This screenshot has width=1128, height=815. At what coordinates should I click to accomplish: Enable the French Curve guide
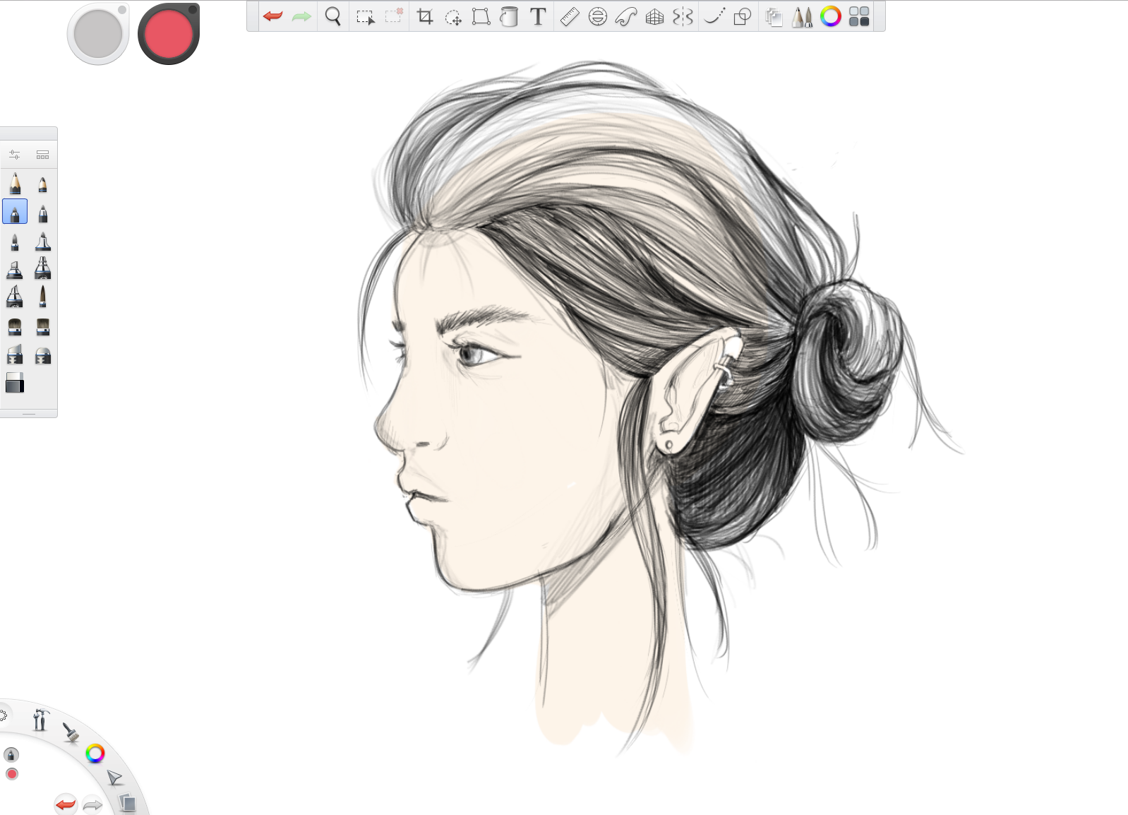pos(626,16)
